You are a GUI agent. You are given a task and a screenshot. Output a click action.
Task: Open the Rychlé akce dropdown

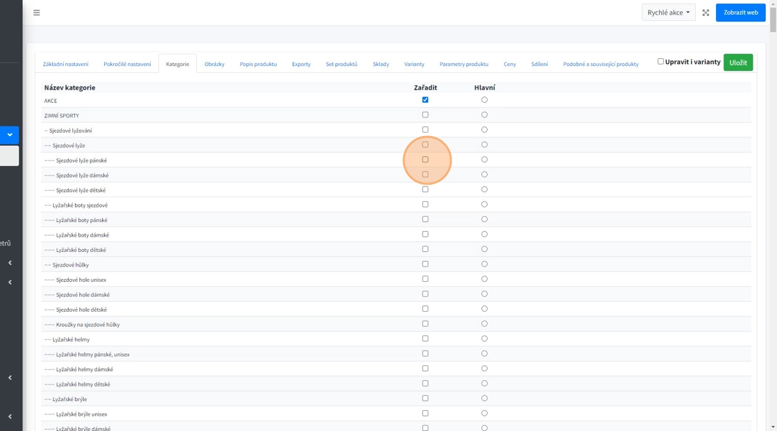(668, 12)
